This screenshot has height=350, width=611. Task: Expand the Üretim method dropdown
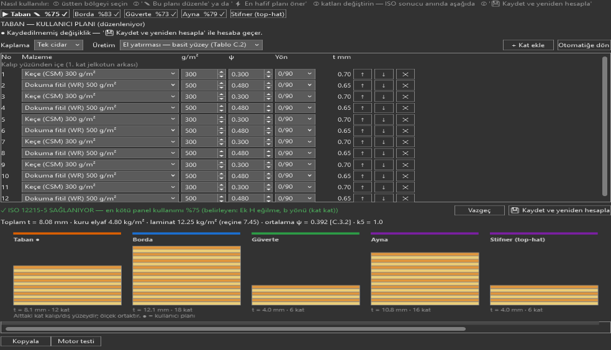[x=191, y=45]
